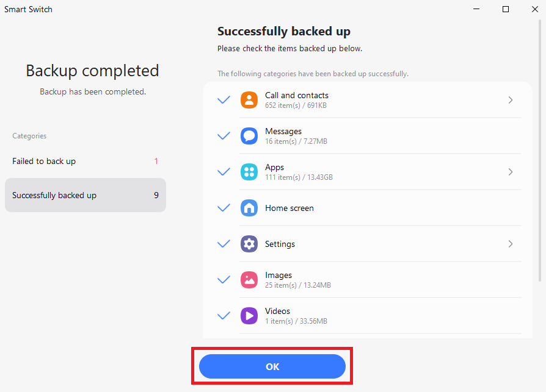Expand Call and contacts details chevron
This screenshot has width=546, height=392.
[x=511, y=100]
